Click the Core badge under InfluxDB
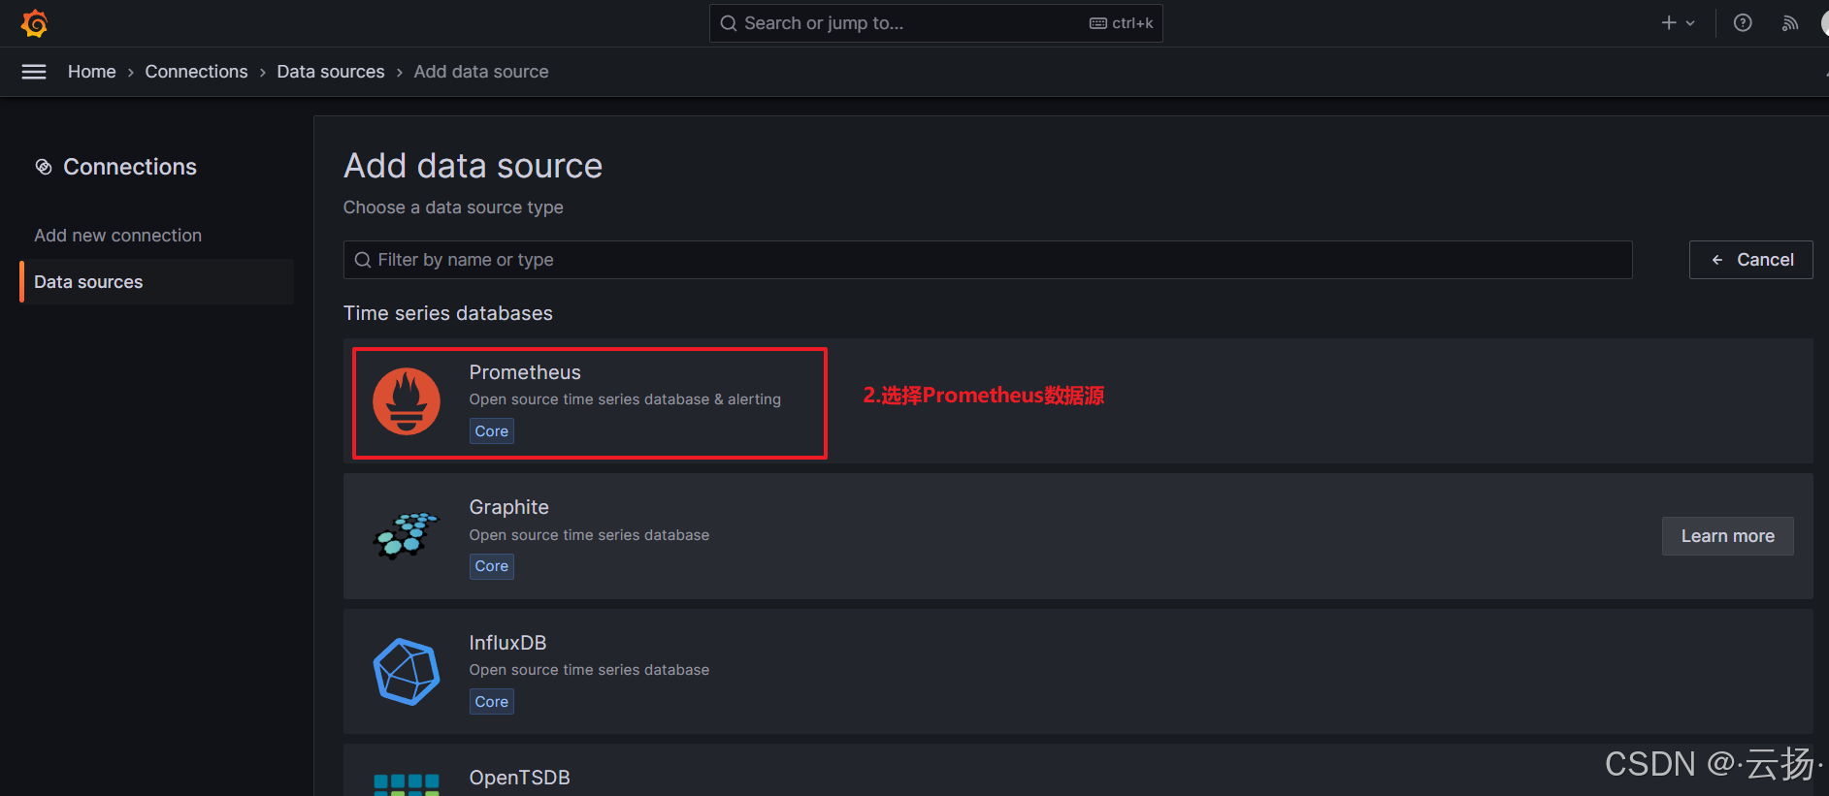This screenshot has height=796, width=1829. coord(492,702)
